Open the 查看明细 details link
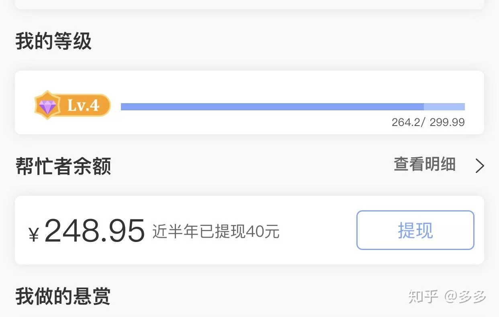Viewport: 499px width, 317px height. coord(424,165)
